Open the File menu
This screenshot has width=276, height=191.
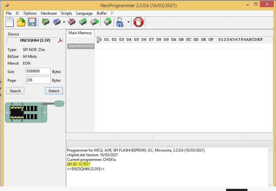point(9,13)
